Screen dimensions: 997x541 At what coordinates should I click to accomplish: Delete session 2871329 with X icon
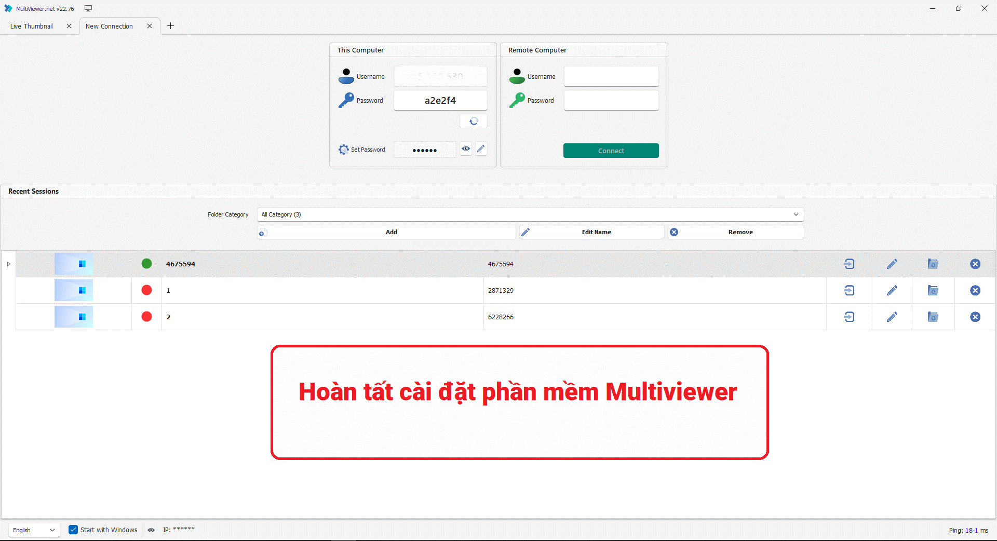975,290
